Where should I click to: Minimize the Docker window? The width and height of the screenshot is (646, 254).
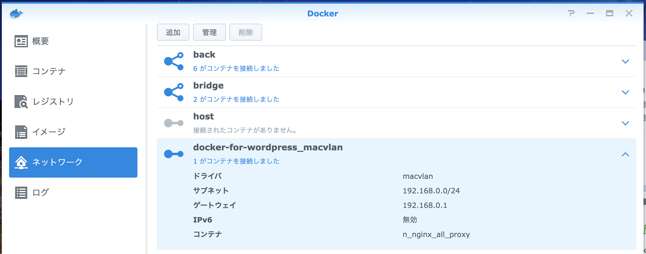coord(590,13)
